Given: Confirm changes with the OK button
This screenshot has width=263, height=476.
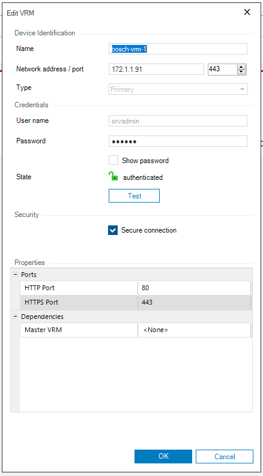Looking at the screenshot, I should tap(163, 456).
